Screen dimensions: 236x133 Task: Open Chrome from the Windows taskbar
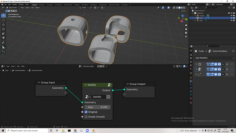(x=75, y=131)
